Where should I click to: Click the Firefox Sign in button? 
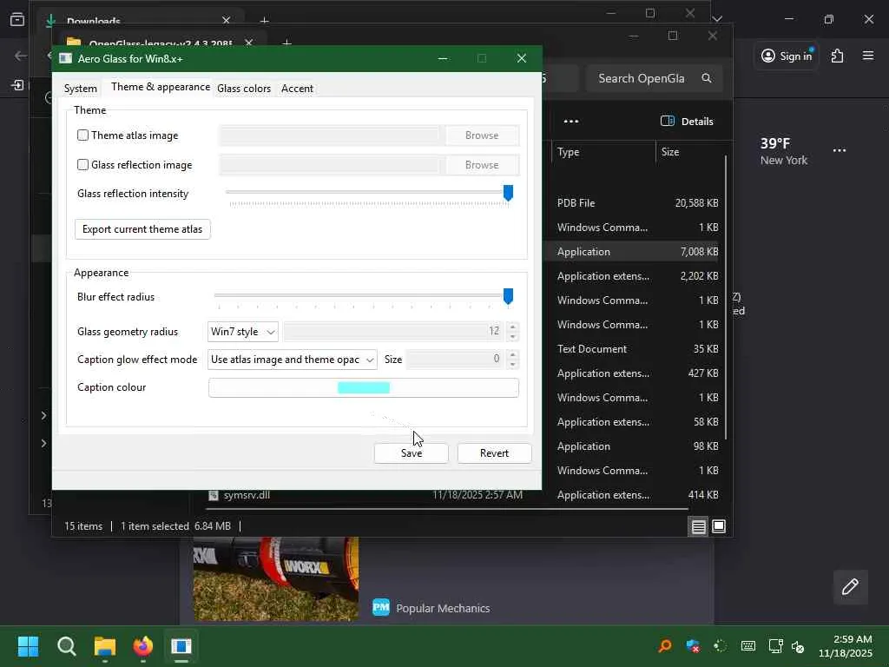pyautogui.click(x=787, y=56)
